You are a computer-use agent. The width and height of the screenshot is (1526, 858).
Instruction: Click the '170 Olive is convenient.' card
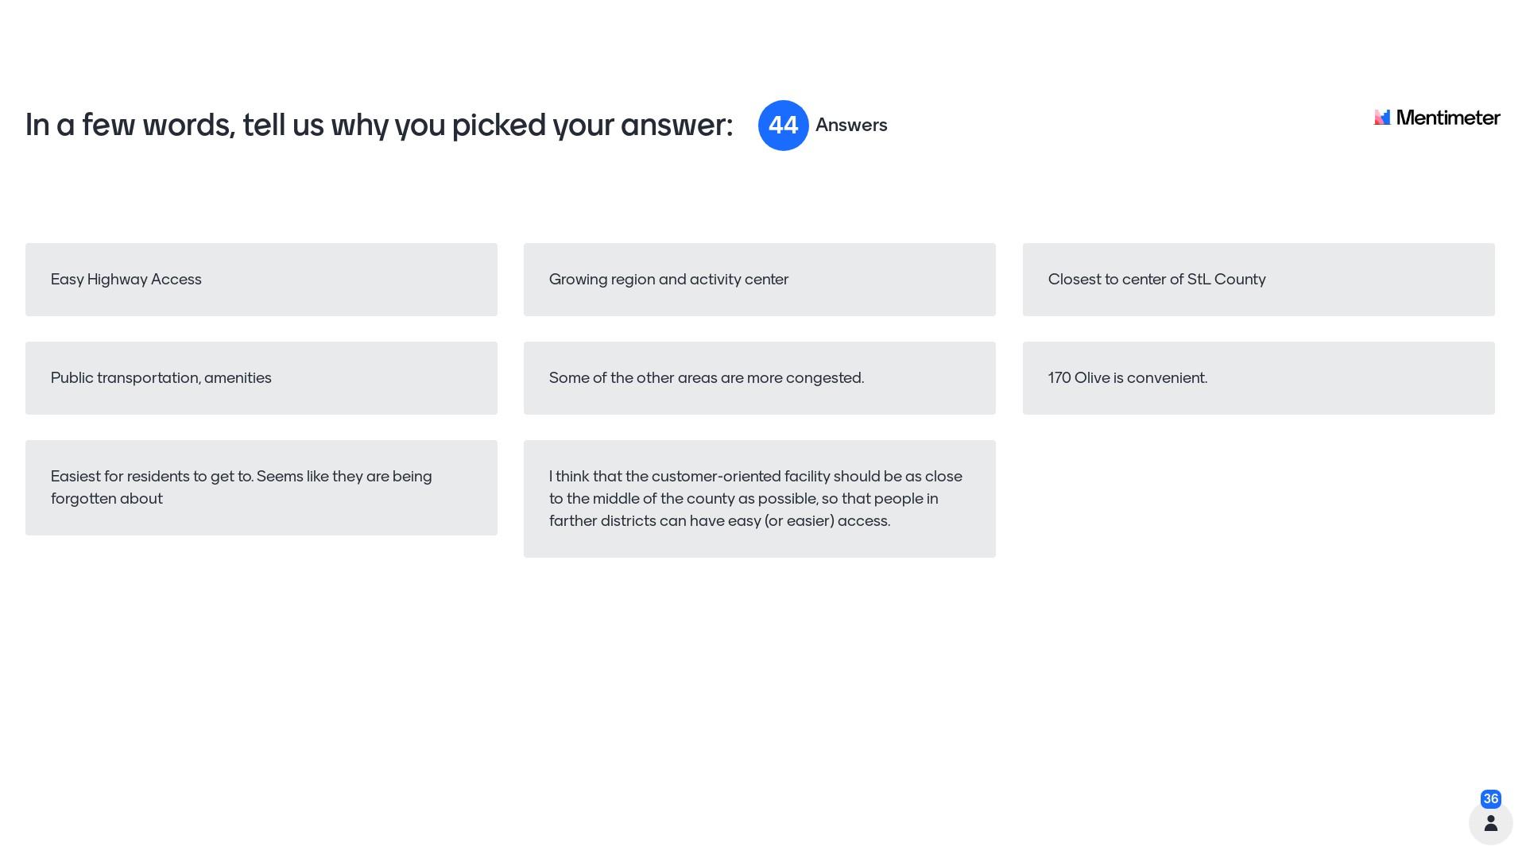pyautogui.click(x=1258, y=378)
